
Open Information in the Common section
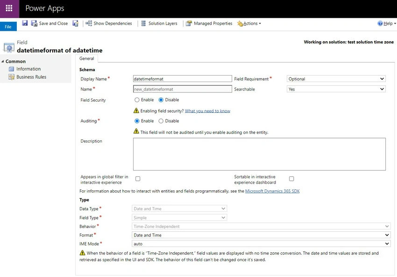pos(28,69)
